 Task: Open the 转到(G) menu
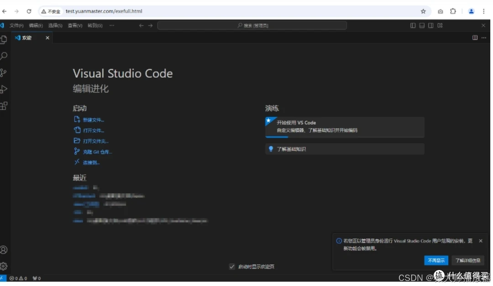coord(95,26)
